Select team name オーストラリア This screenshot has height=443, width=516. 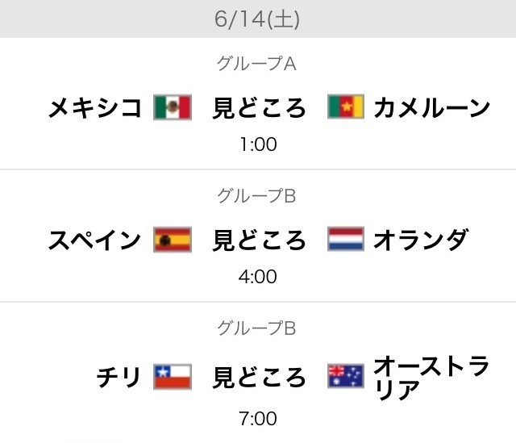[432, 377]
